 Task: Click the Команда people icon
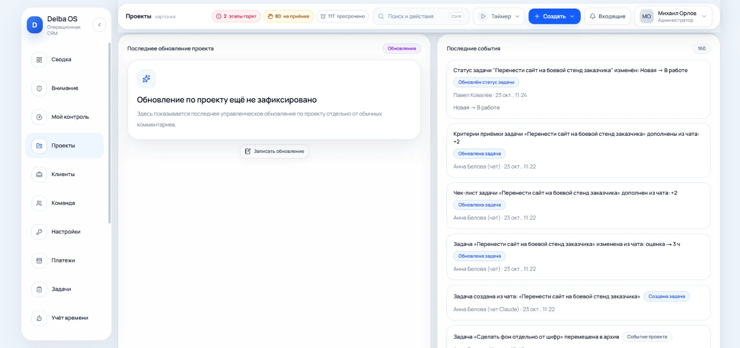point(39,203)
